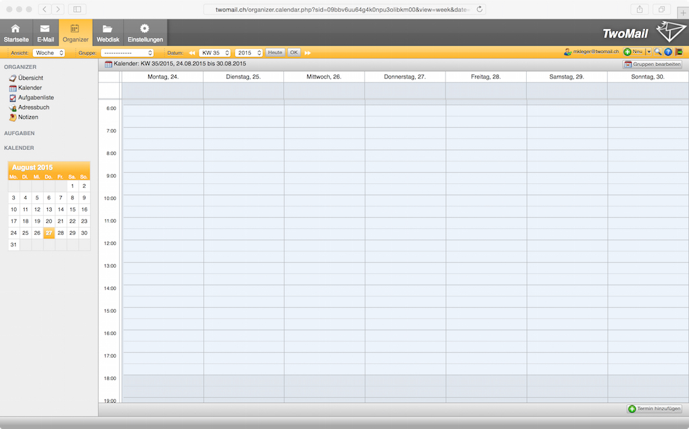Click the browser share icon

640,9
